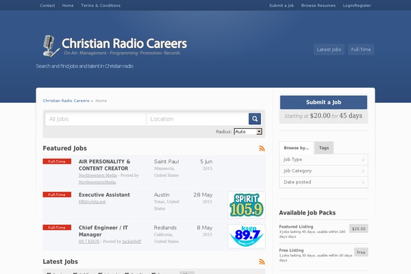Click the 28 May posting date
The height and width of the screenshot is (274, 411).
pos(203,195)
